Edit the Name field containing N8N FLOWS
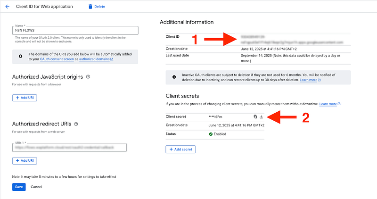This screenshot has height=199, width=377. 75,31
